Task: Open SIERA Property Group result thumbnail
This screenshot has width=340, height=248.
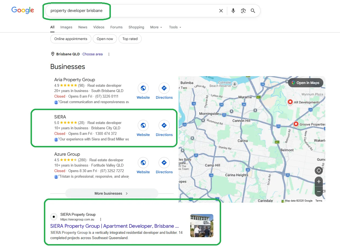Action: tap(202, 225)
